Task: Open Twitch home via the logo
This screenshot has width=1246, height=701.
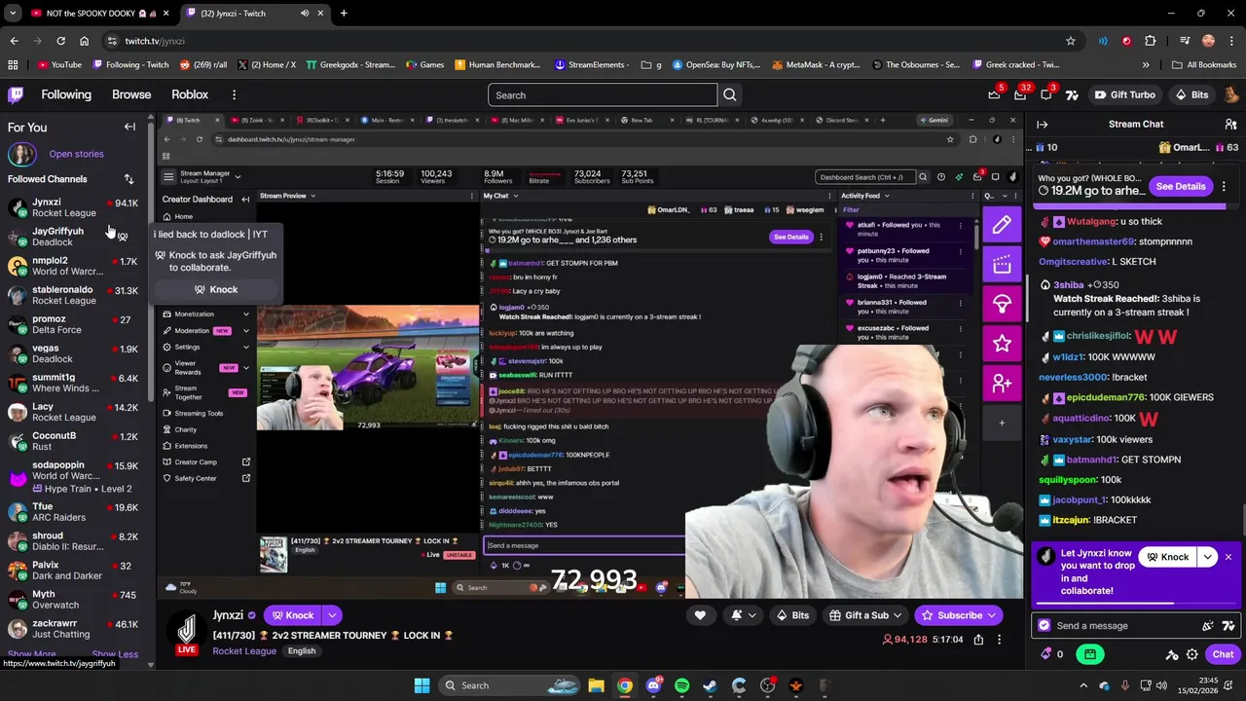Action: [x=16, y=94]
